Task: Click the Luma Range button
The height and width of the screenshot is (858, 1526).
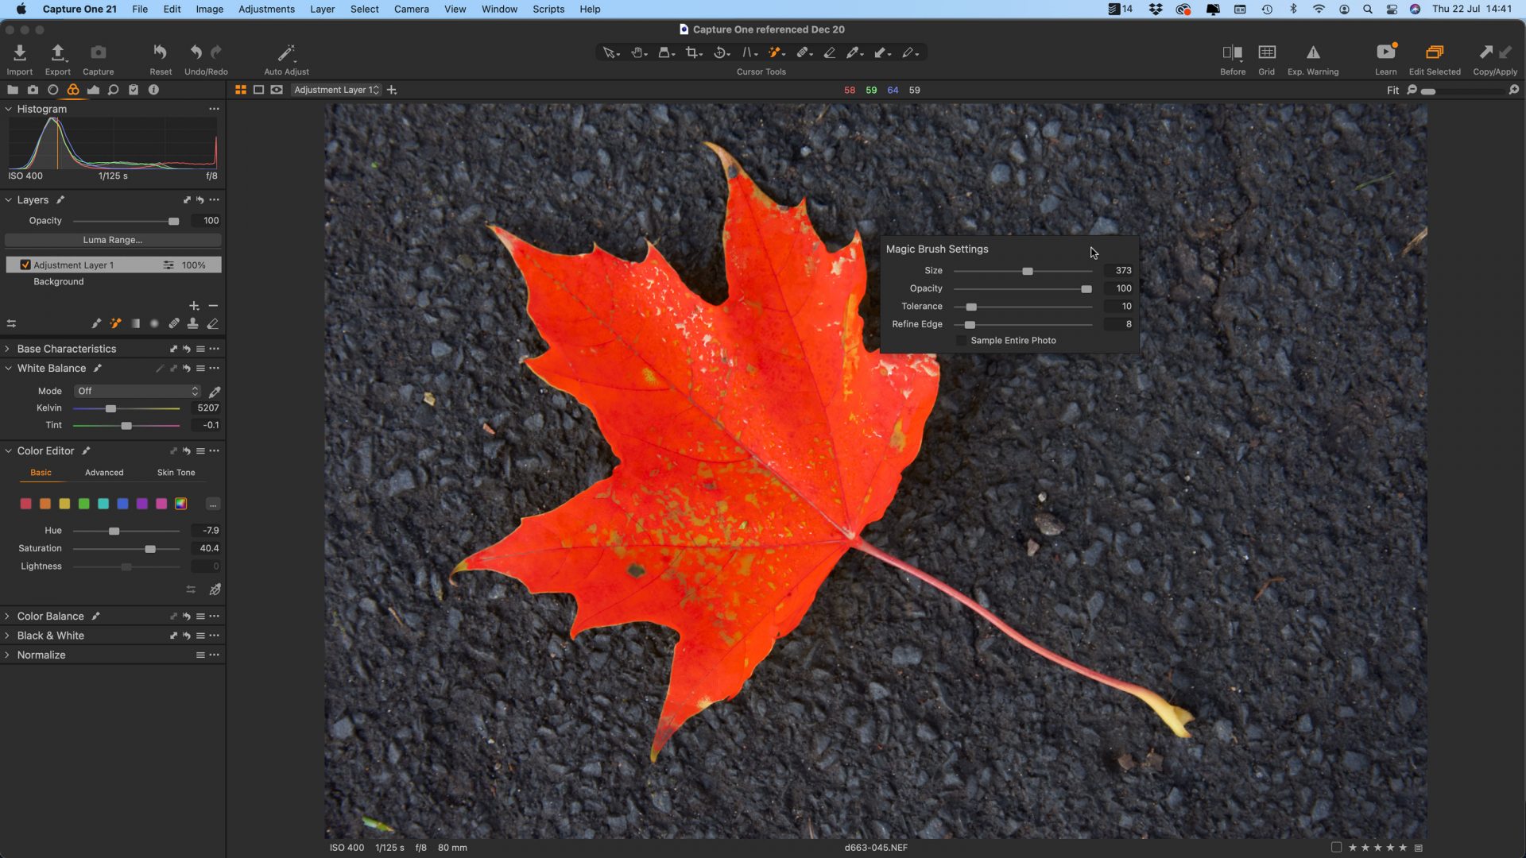Action: point(113,240)
